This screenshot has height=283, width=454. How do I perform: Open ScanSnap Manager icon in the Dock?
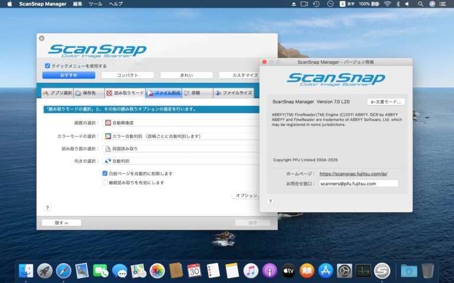(x=382, y=271)
